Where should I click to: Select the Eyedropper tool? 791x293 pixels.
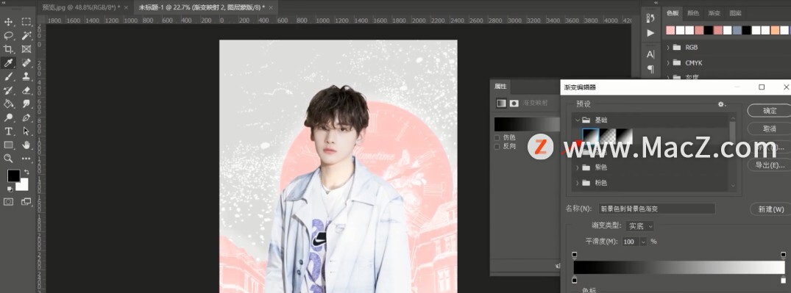click(x=9, y=63)
